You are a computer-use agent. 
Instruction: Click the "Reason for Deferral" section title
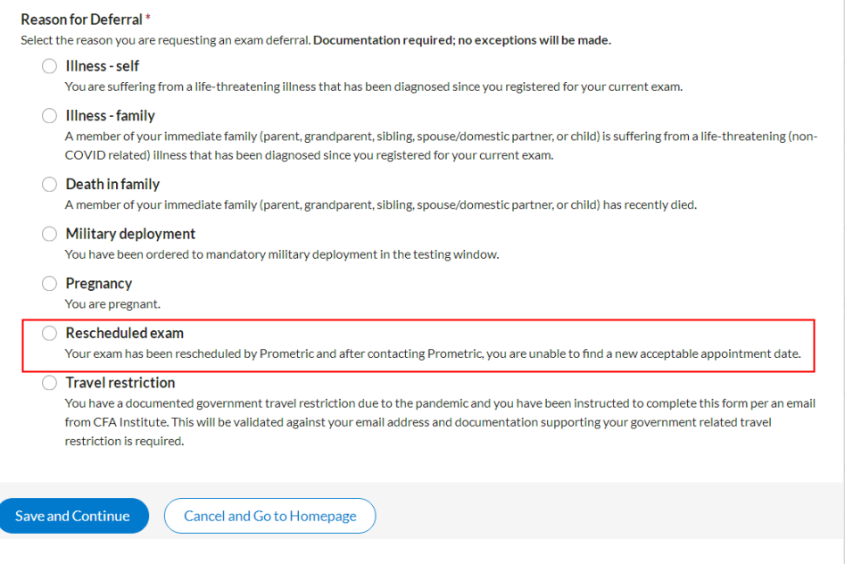tap(81, 19)
